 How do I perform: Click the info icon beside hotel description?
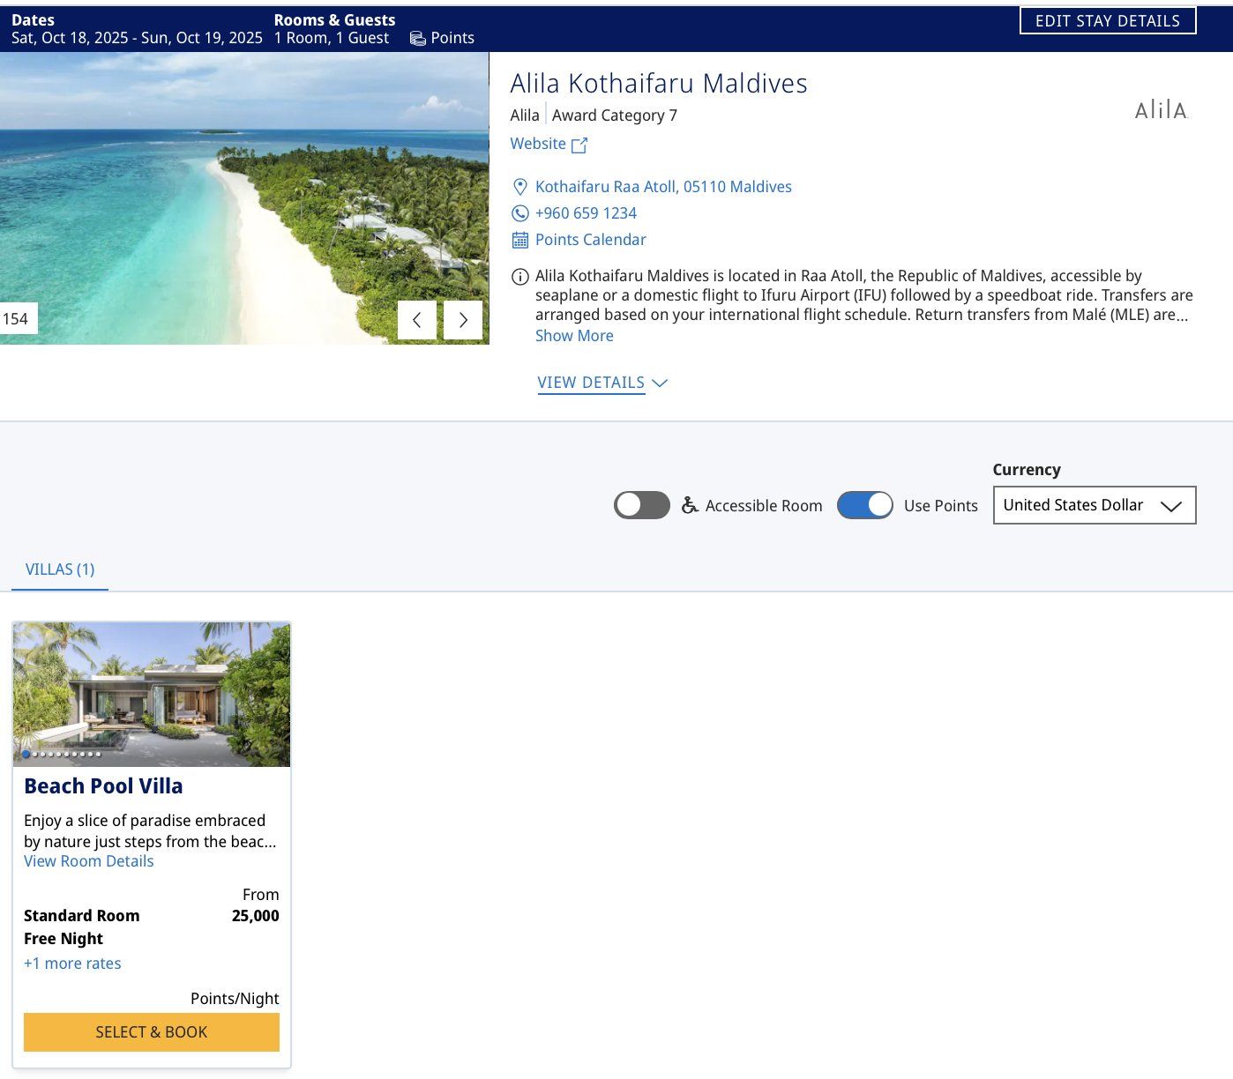(x=520, y=277)
